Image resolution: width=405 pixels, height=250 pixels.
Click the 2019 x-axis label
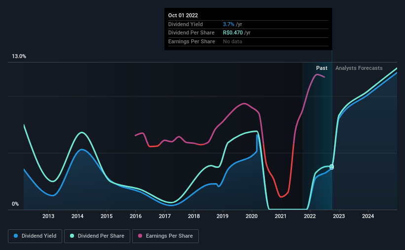(222, 216)
